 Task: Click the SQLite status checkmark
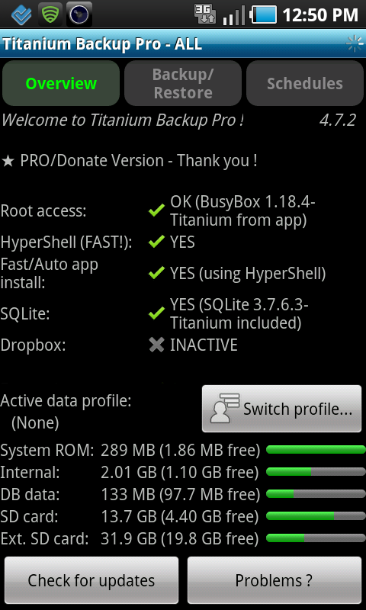156,313
